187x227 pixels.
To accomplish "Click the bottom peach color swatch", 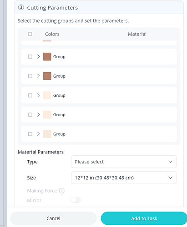I will click(x=47, y=134).
